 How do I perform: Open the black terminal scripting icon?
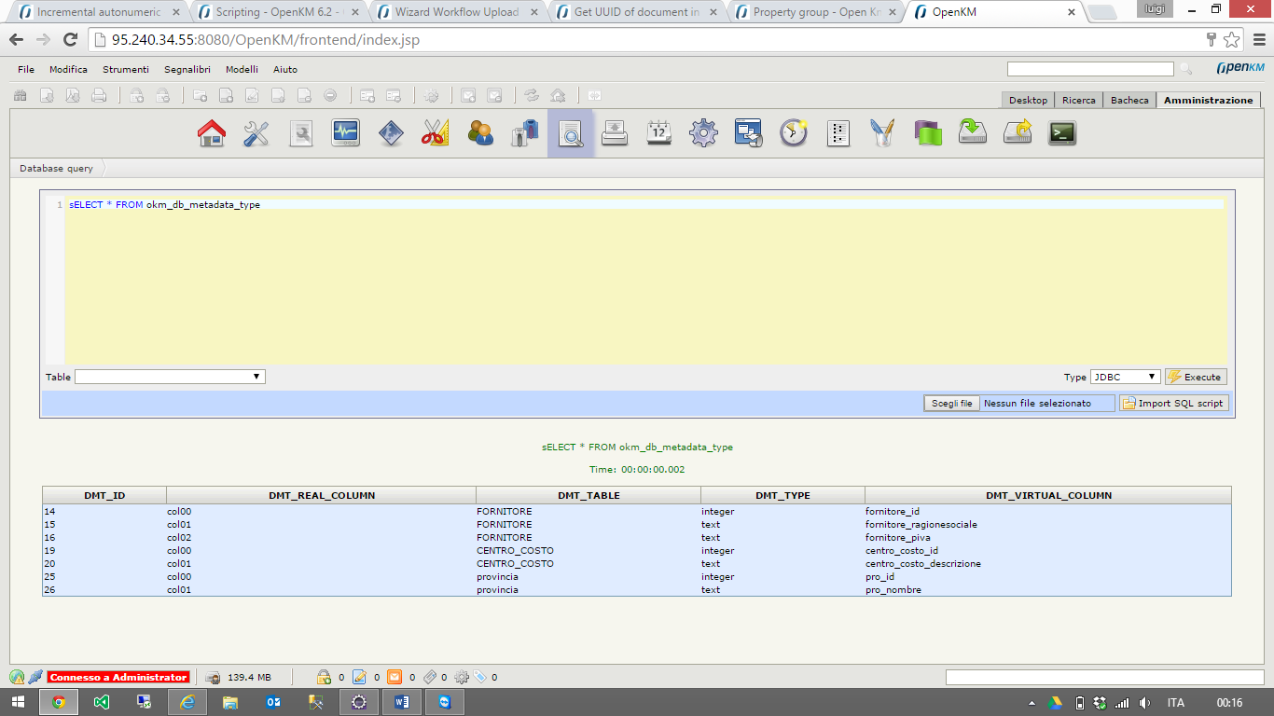click(1062, 133)
